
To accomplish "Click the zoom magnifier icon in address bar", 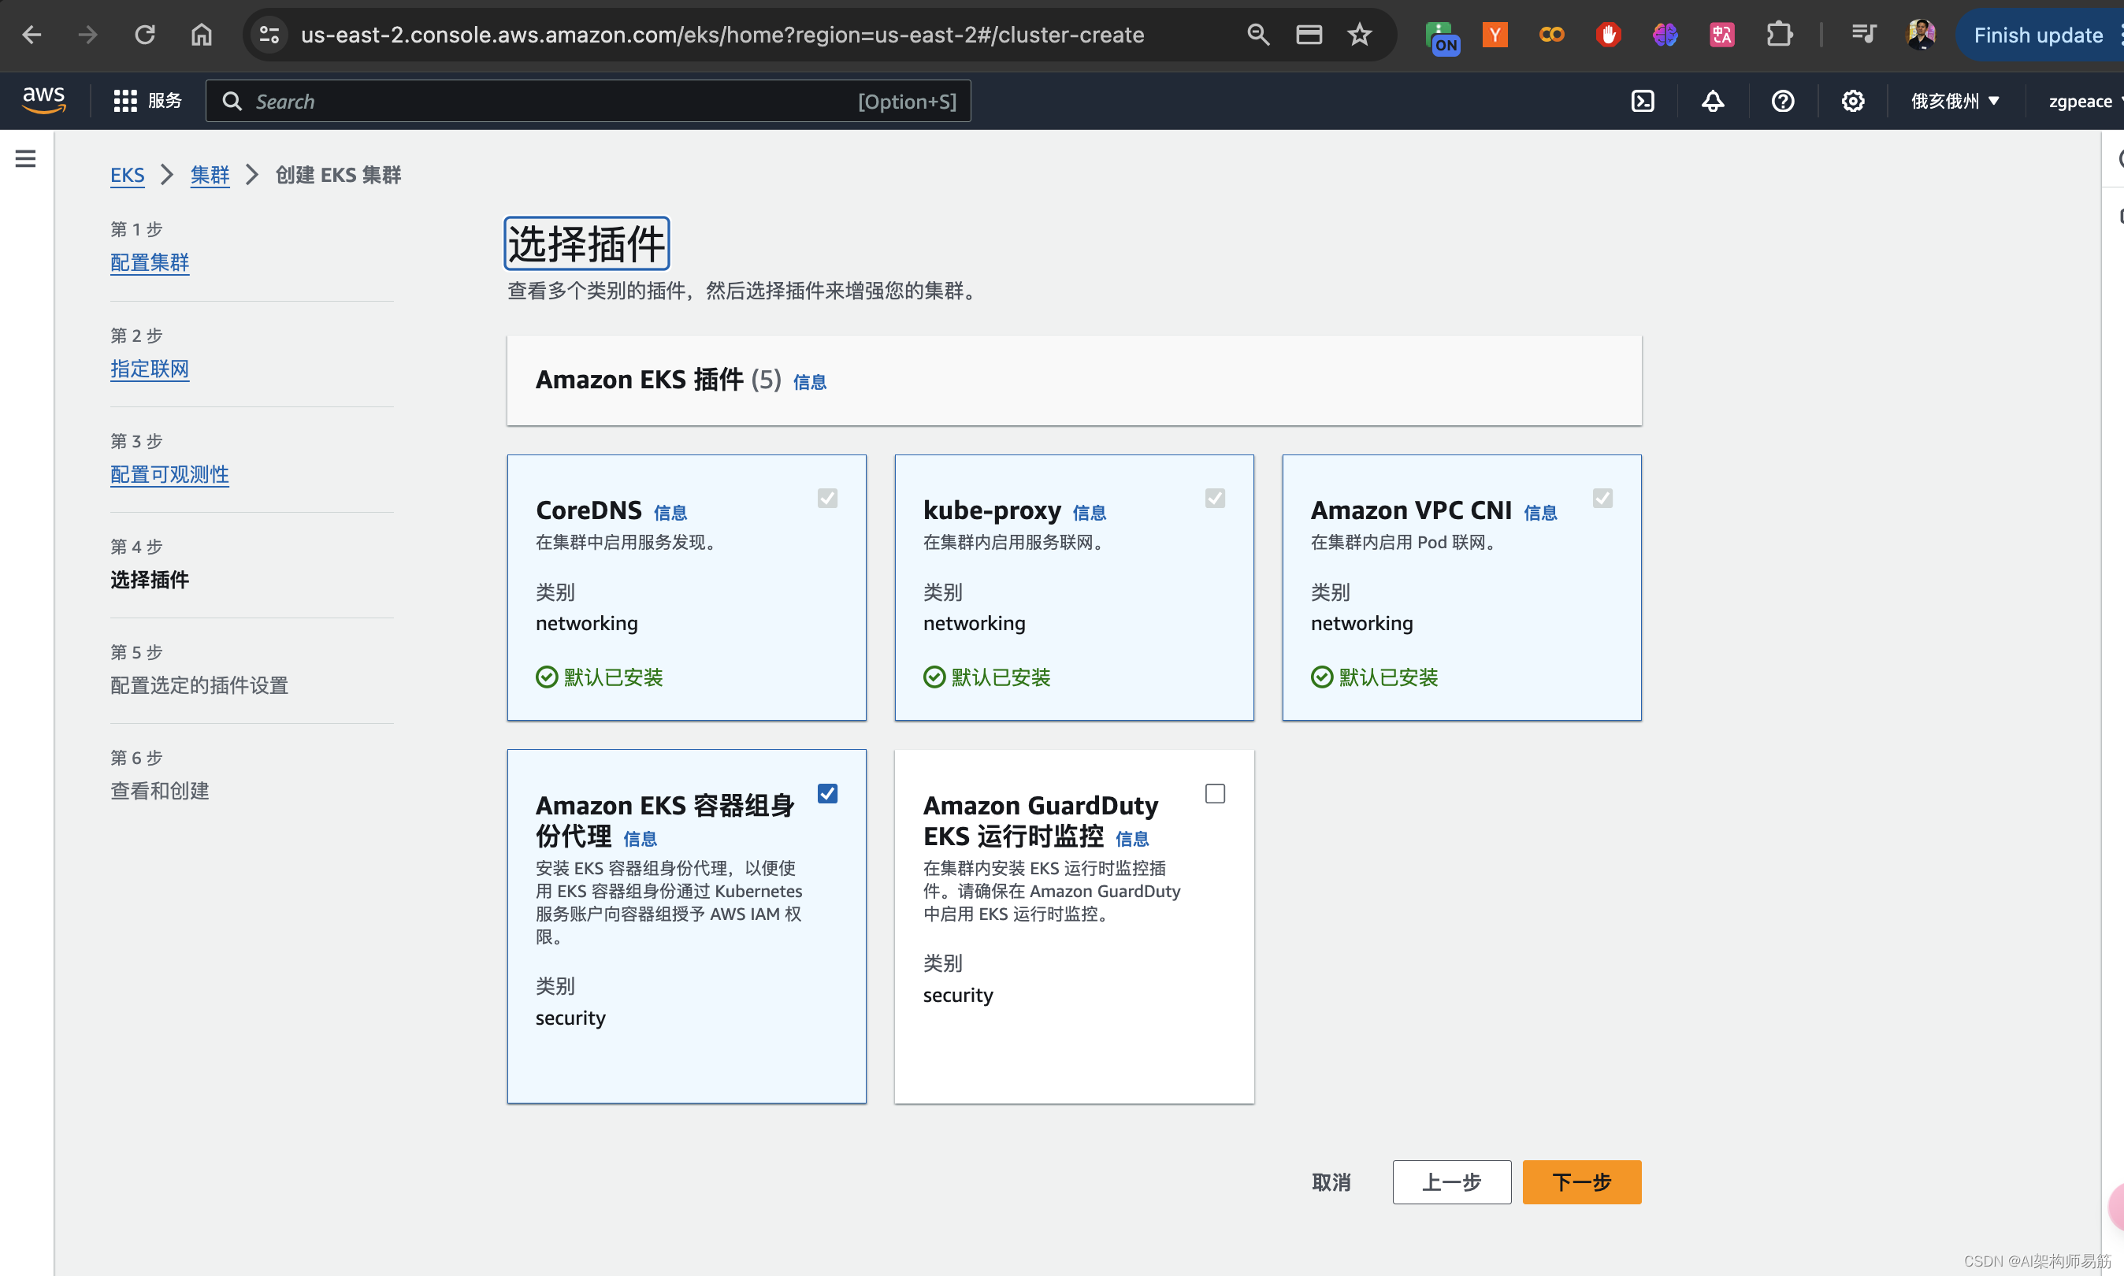I will pos(1258,35).
